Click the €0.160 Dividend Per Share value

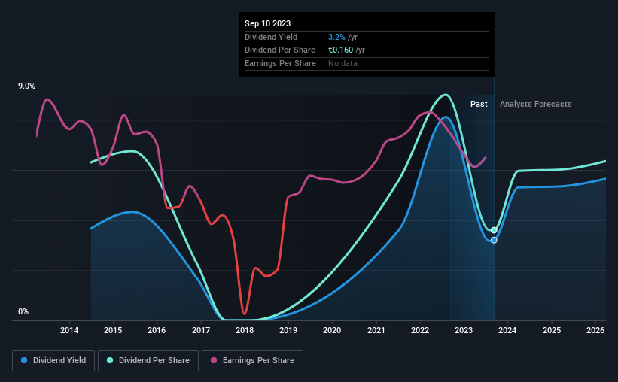point(340,50)
